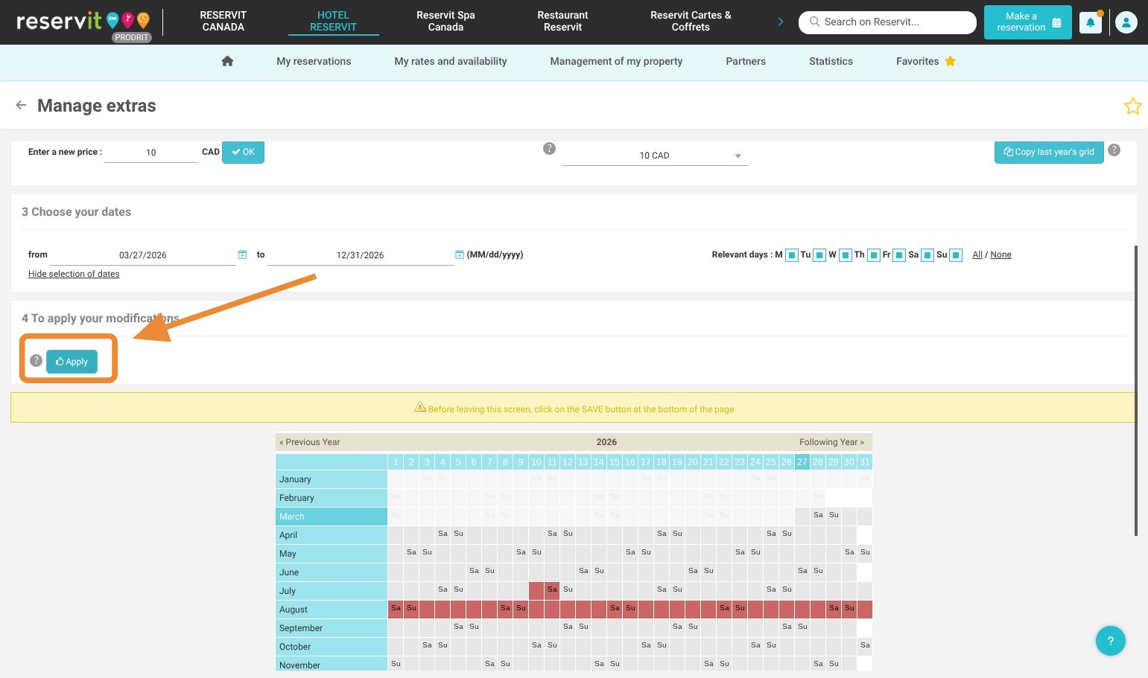The image size is (1148, 678).
Task: Toggle the Sunday relevant day checkbox
Action: (x=956, y=255)
